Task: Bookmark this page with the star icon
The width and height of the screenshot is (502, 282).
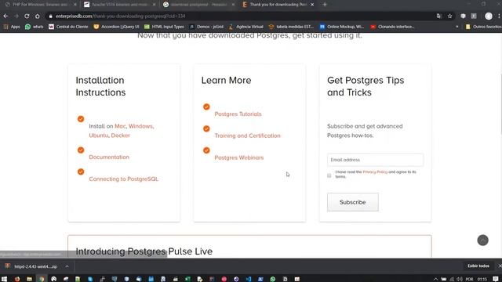Action: click(449, 16)
